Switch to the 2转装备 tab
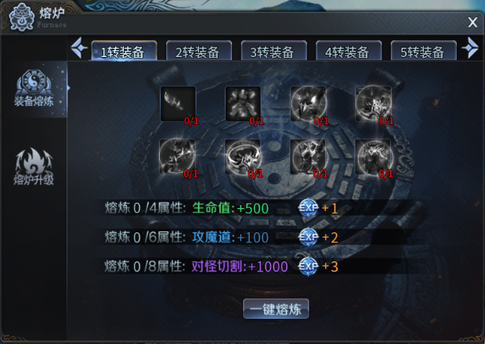 point(199,51)
